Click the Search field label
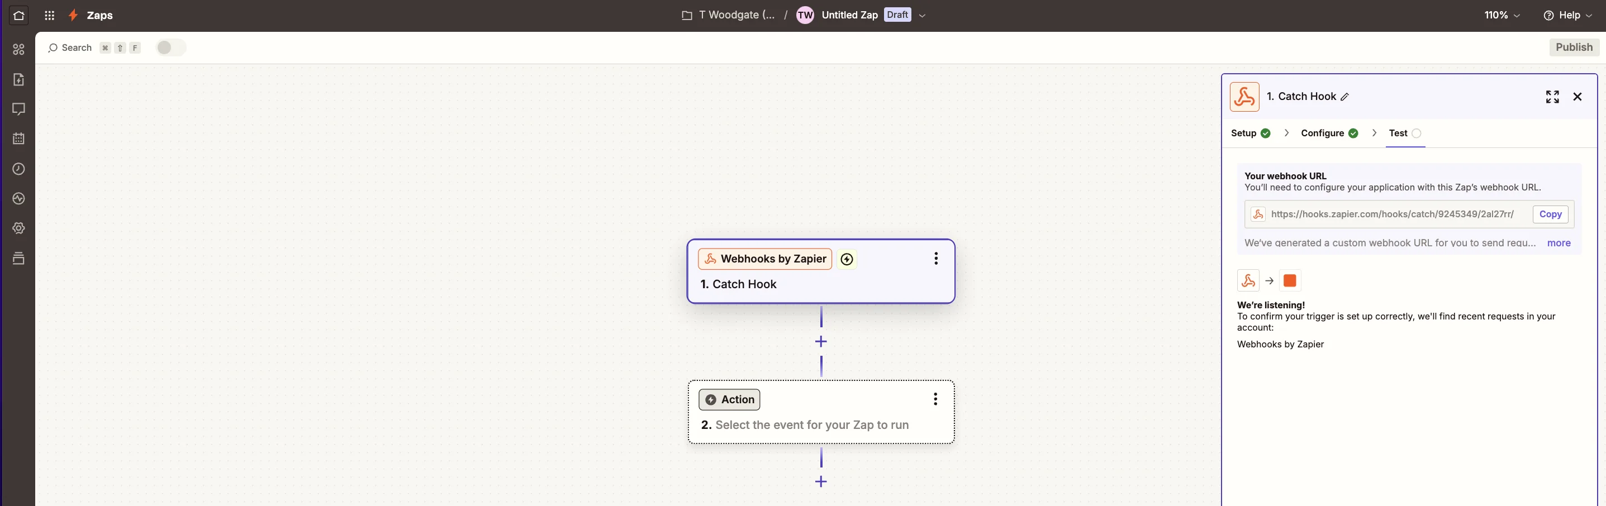This screenshot has height=506, width=1606. point(77,48)
